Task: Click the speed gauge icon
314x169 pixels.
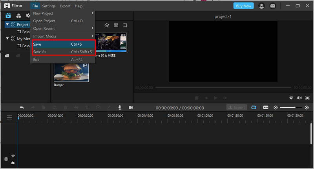Action: coord(98,108)
